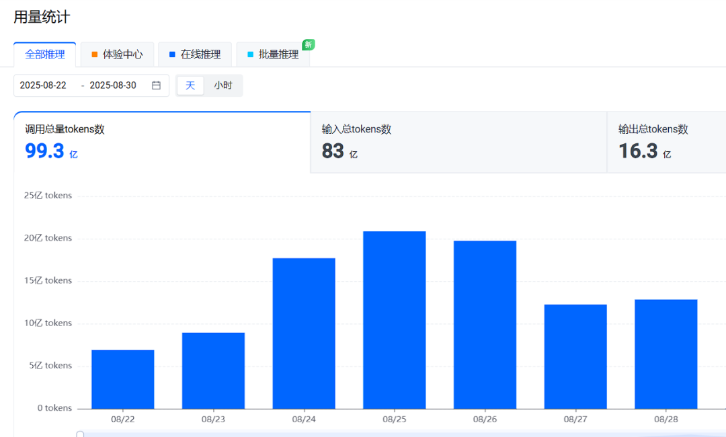The width and height of the screenshot is (726, 437).
Task: Click the 08/28 bar in chart
Action: click(x=665, y=354)
